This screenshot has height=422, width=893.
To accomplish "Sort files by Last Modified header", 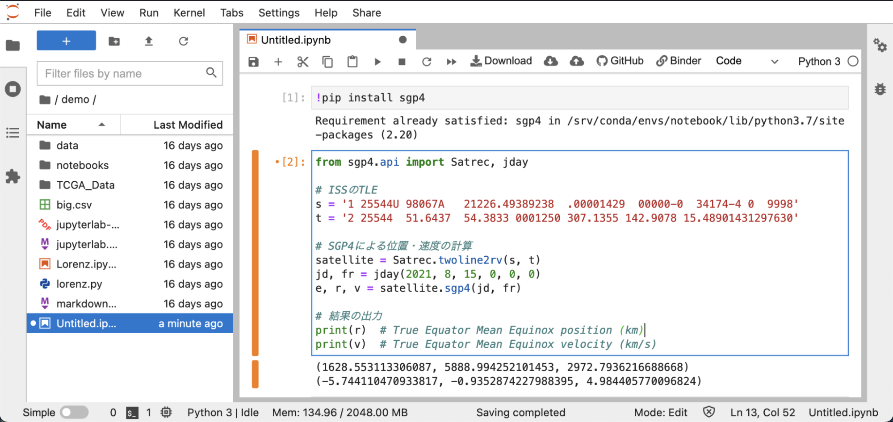I will click(x=177, y=125).
